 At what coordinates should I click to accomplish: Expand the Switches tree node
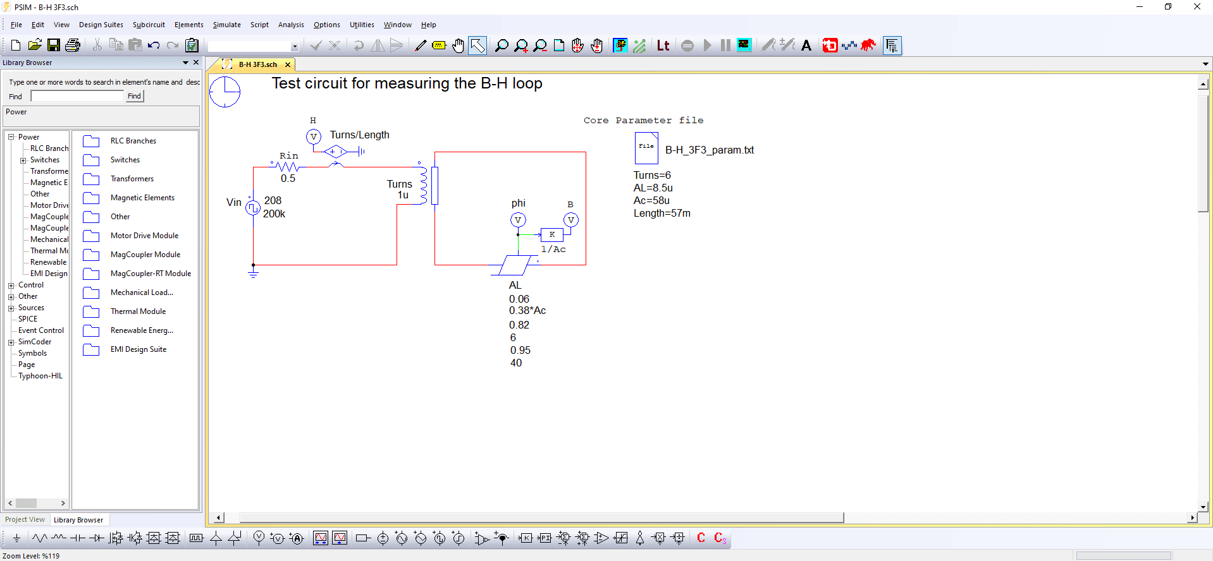[x=23, y=160]
